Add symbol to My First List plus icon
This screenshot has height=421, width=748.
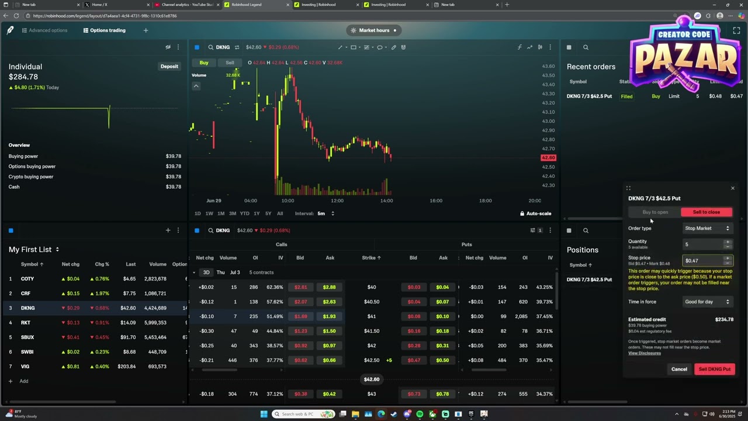(168, 230)
